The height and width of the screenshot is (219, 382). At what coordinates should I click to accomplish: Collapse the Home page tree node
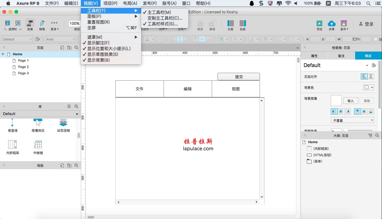3,54
